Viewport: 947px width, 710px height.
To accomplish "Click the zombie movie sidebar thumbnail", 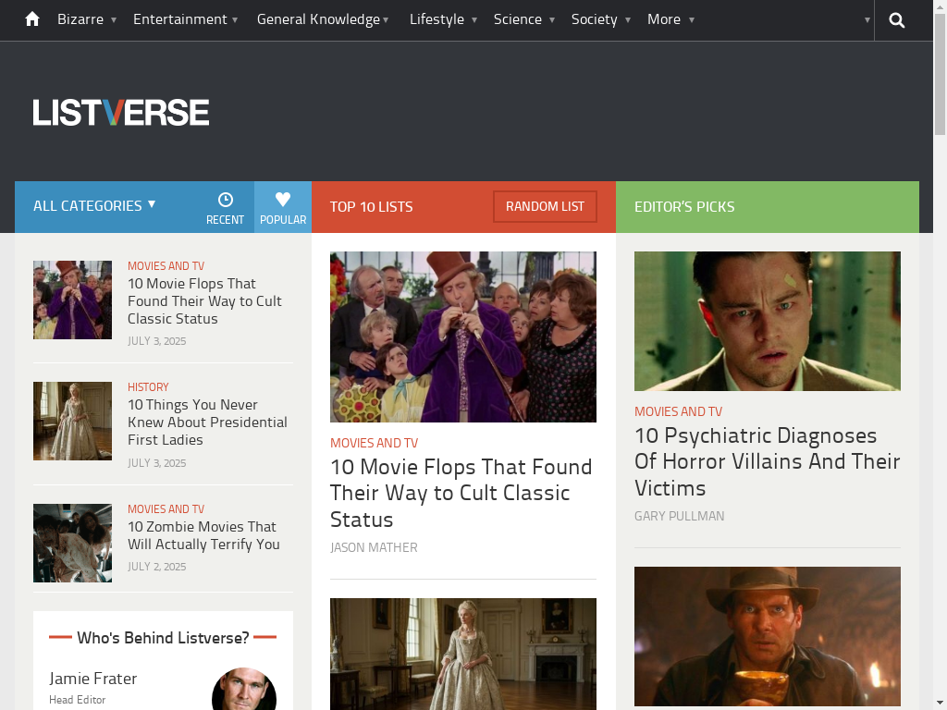I will tap(72, 544).
